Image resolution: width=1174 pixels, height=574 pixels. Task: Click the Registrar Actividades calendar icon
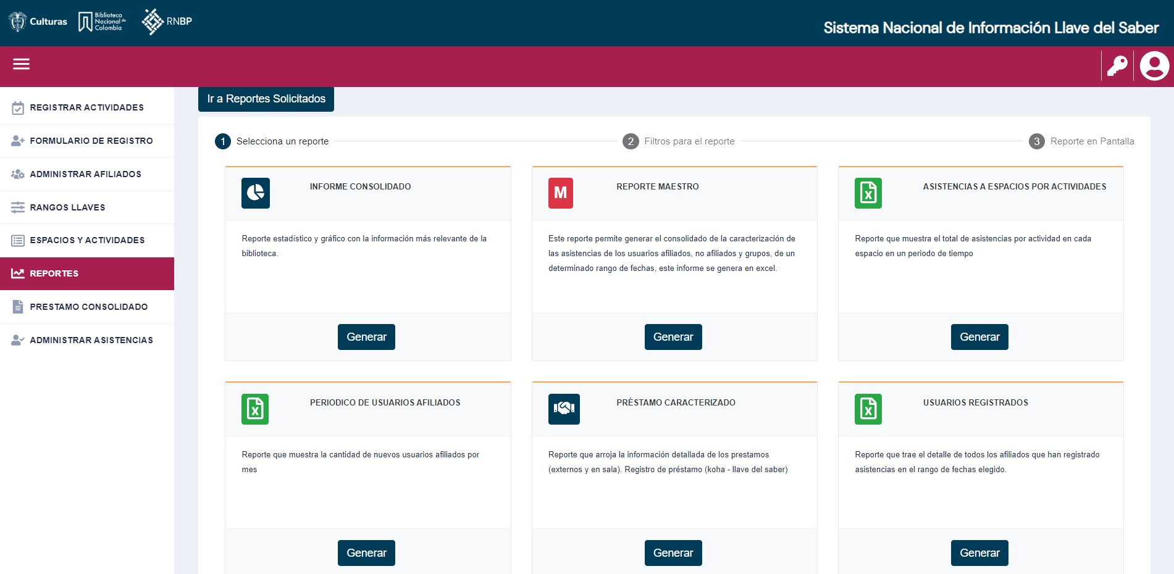[18, 108]
